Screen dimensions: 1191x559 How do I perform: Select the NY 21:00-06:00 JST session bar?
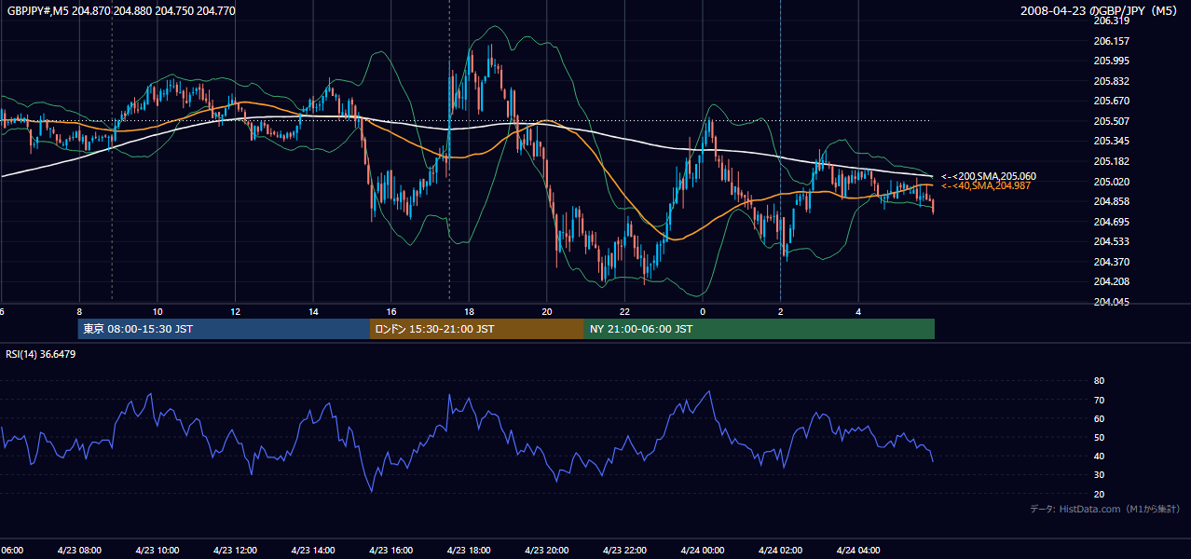[760, 329]
